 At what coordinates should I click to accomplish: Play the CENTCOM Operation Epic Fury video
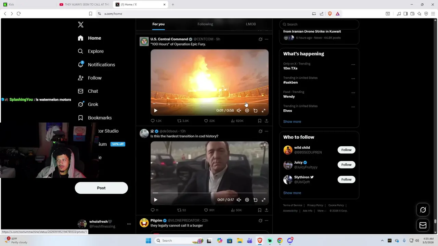[x=156, y=110]
